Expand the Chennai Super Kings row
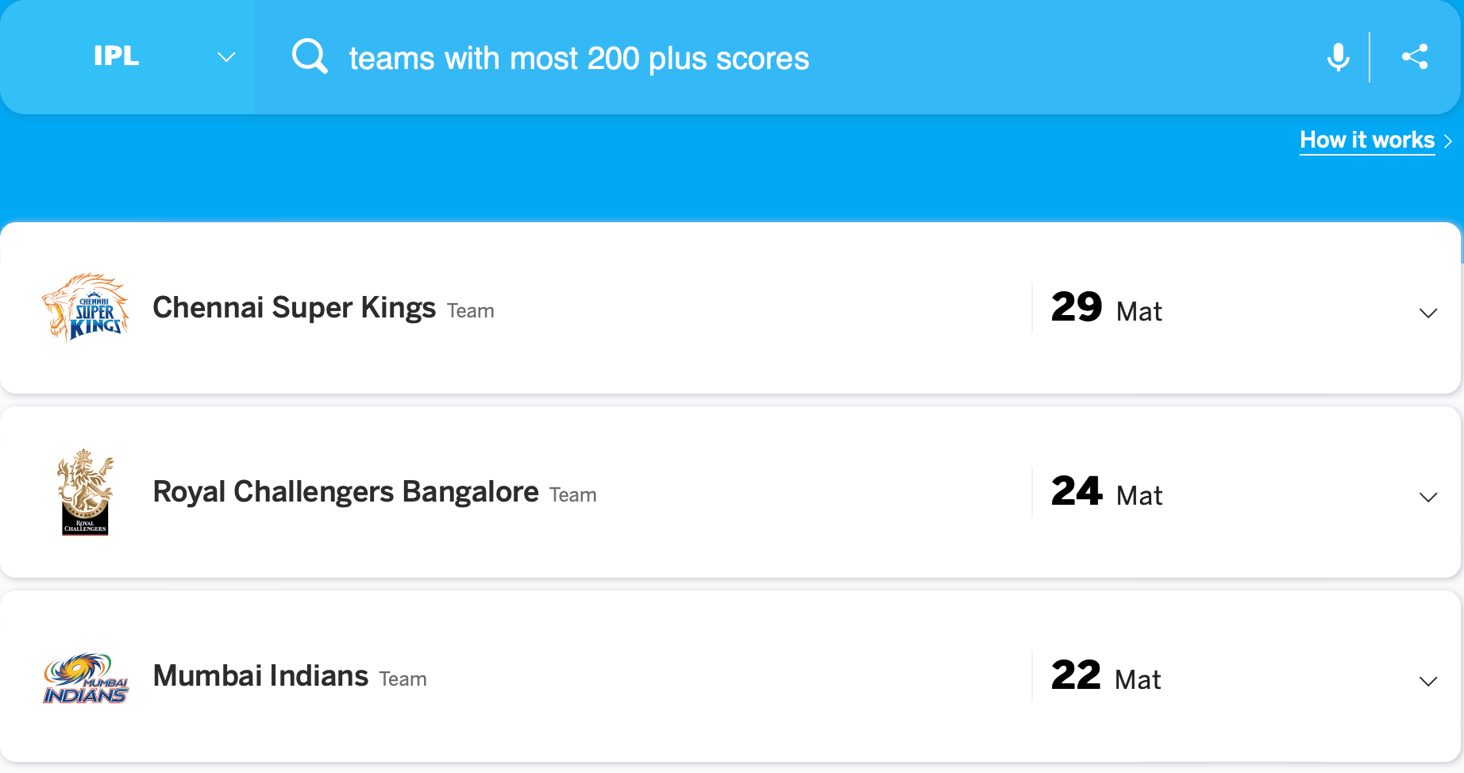Viewport: 1464px width, 773px height. [1428, 313]
